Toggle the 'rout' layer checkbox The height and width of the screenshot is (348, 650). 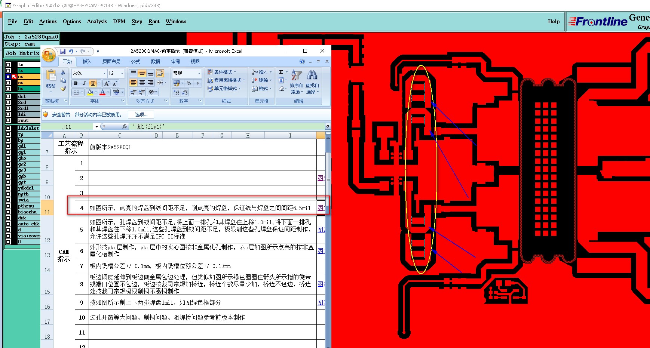pos(8,120)
